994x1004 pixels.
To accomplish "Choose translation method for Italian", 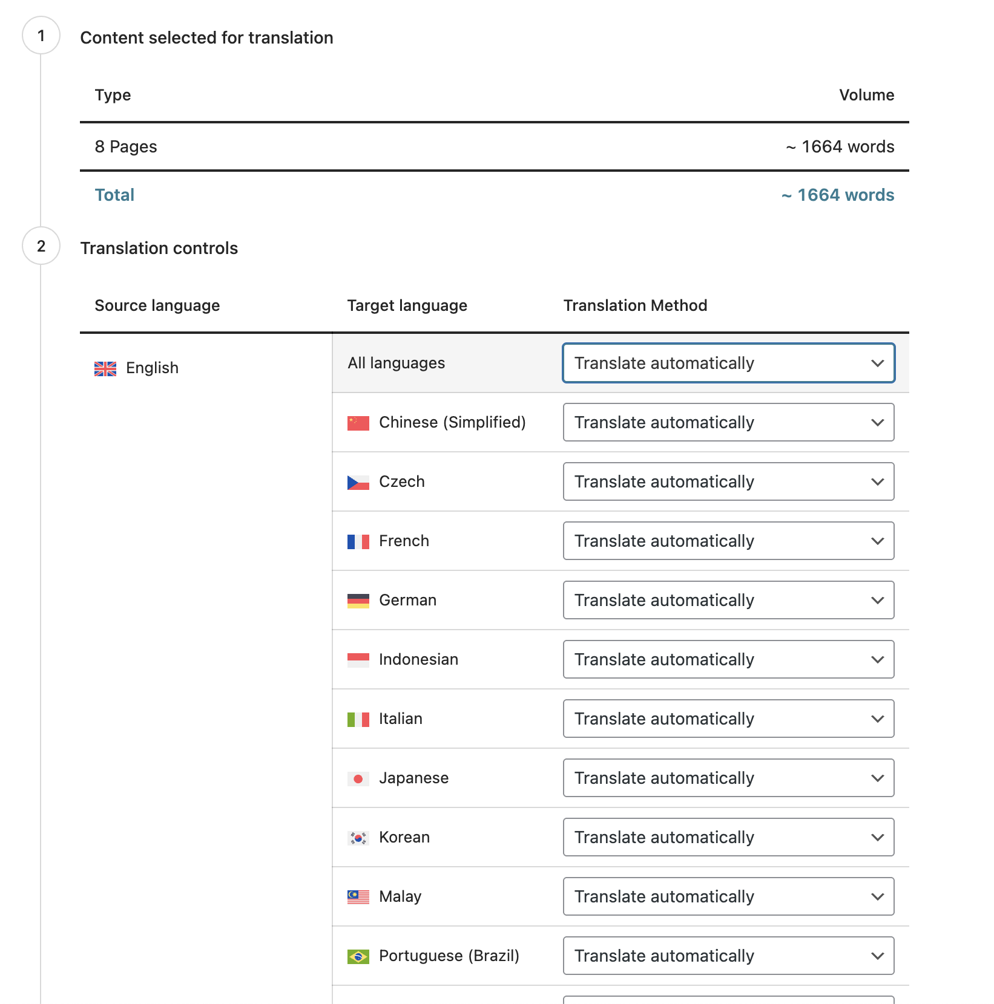I will (729, 719).
